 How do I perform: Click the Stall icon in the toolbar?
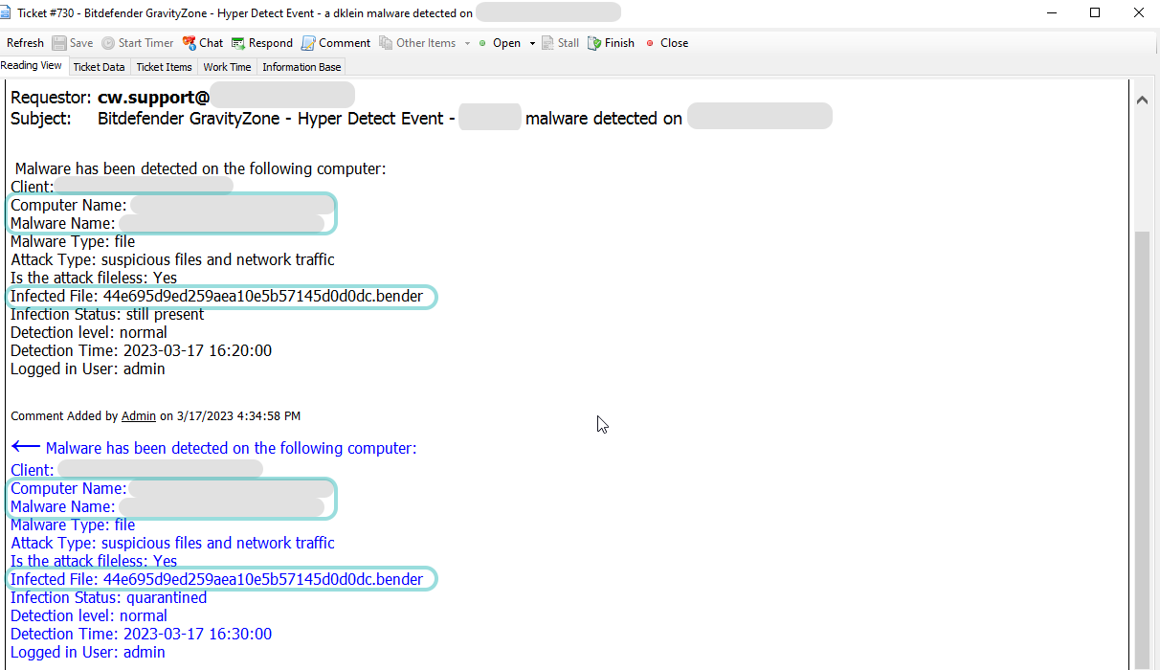(559, 42)
